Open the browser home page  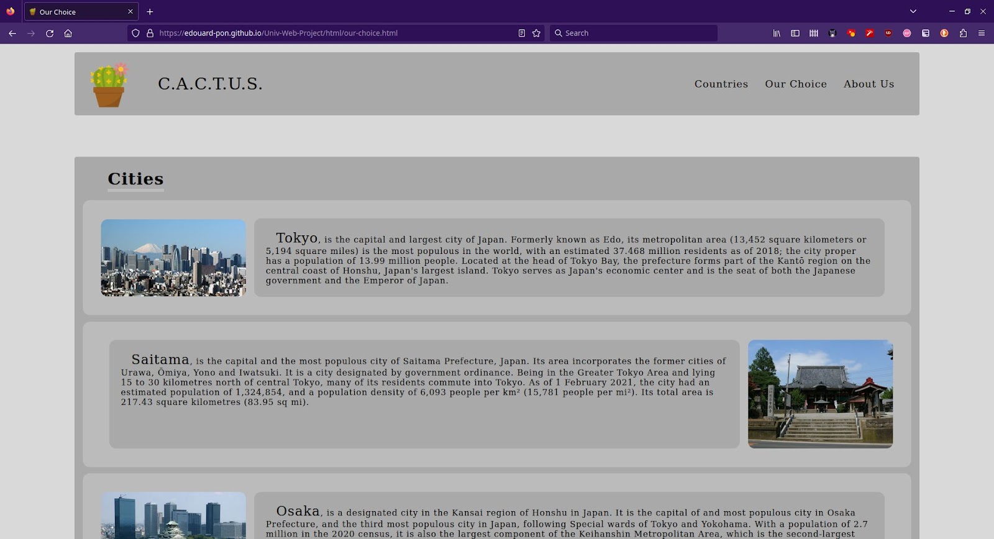pyautogui.click(x=68, y=33)
